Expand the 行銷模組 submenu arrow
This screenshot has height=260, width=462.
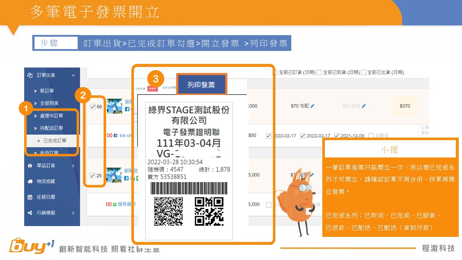point(73,213)
